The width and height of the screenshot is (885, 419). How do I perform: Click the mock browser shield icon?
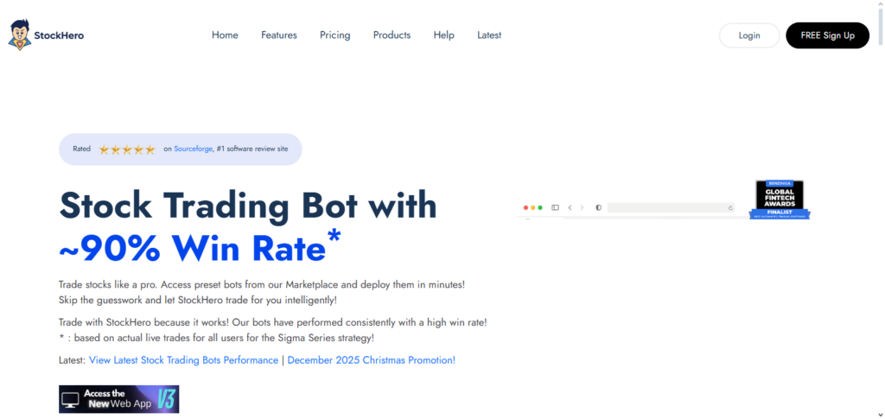[598, 207]
